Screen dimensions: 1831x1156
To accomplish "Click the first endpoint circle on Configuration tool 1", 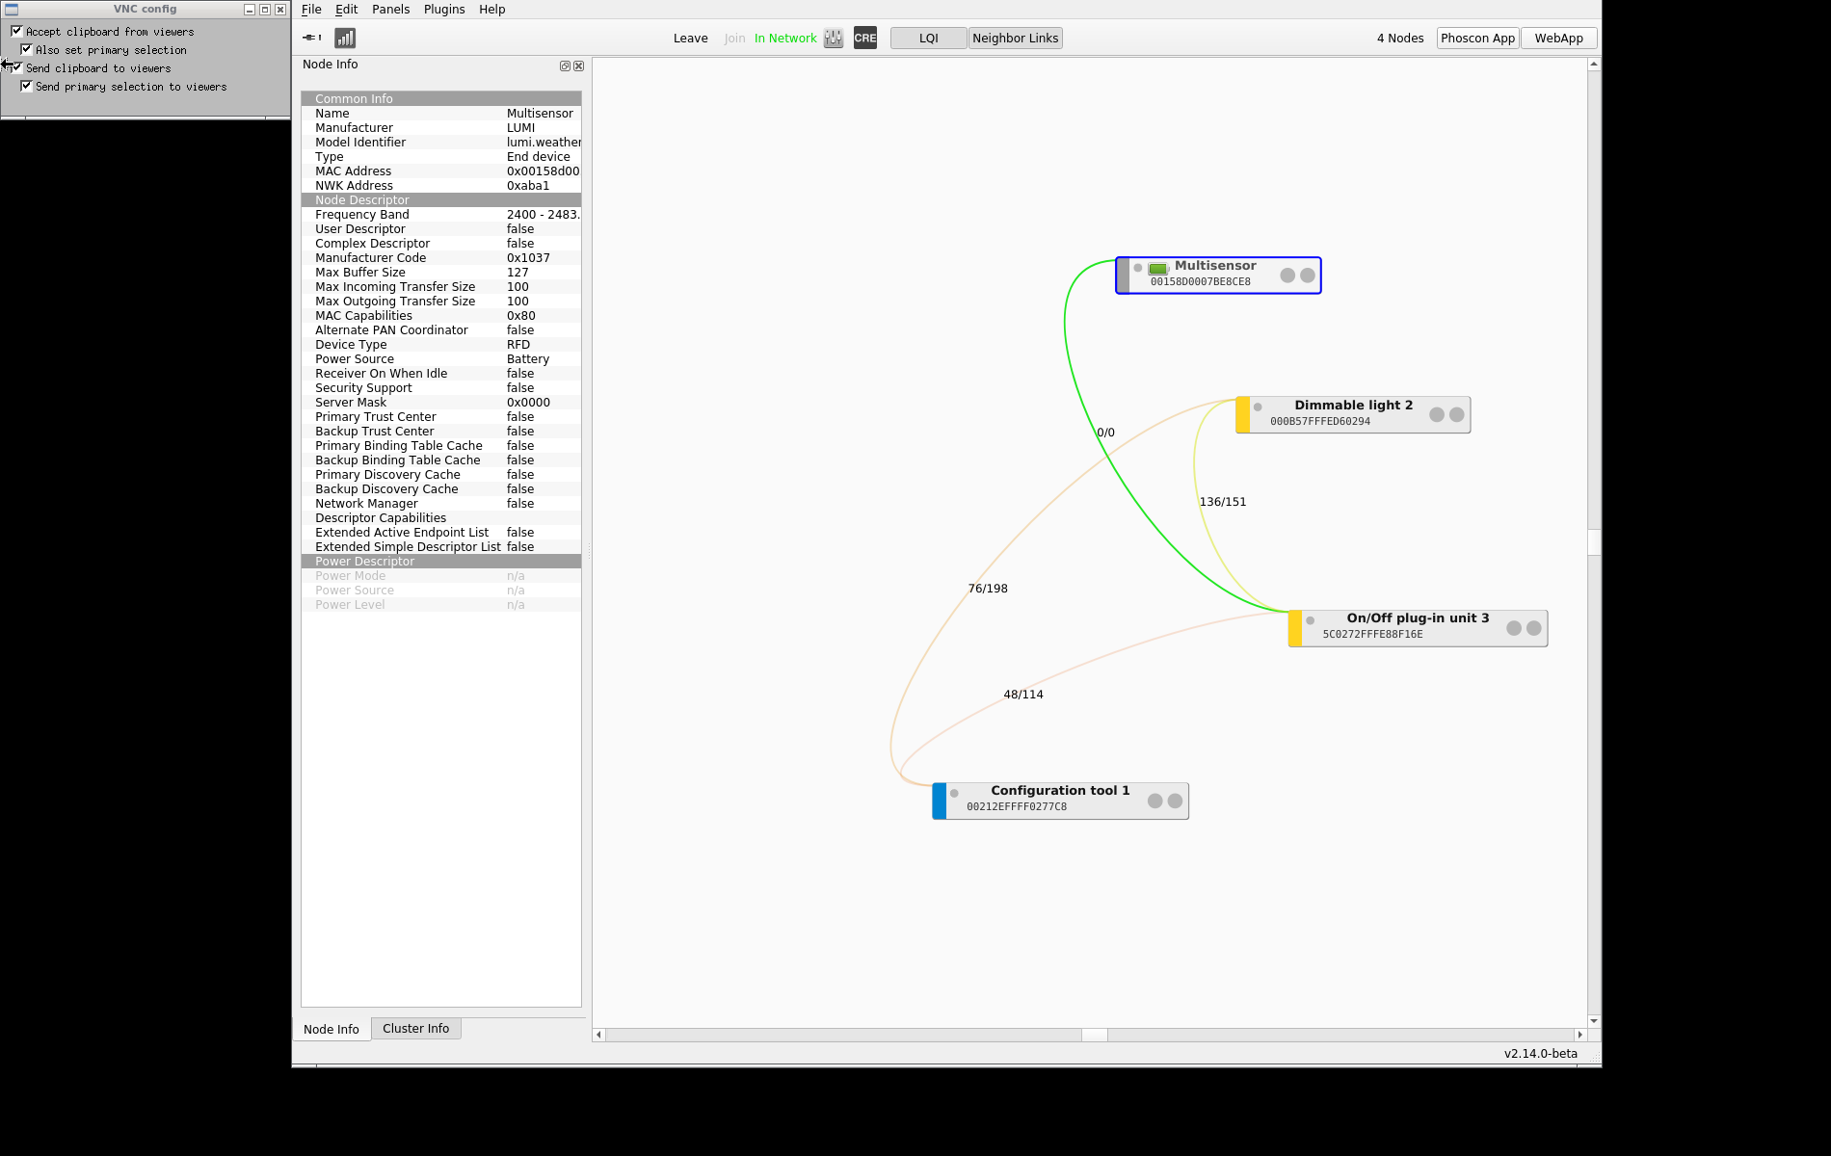I will (1155, 801).
